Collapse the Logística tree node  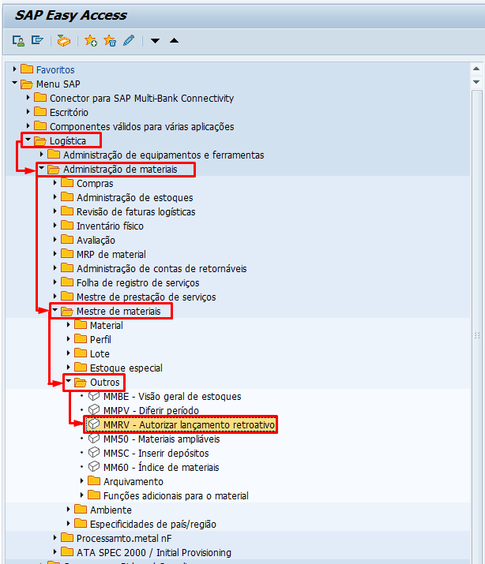point(28,140)
